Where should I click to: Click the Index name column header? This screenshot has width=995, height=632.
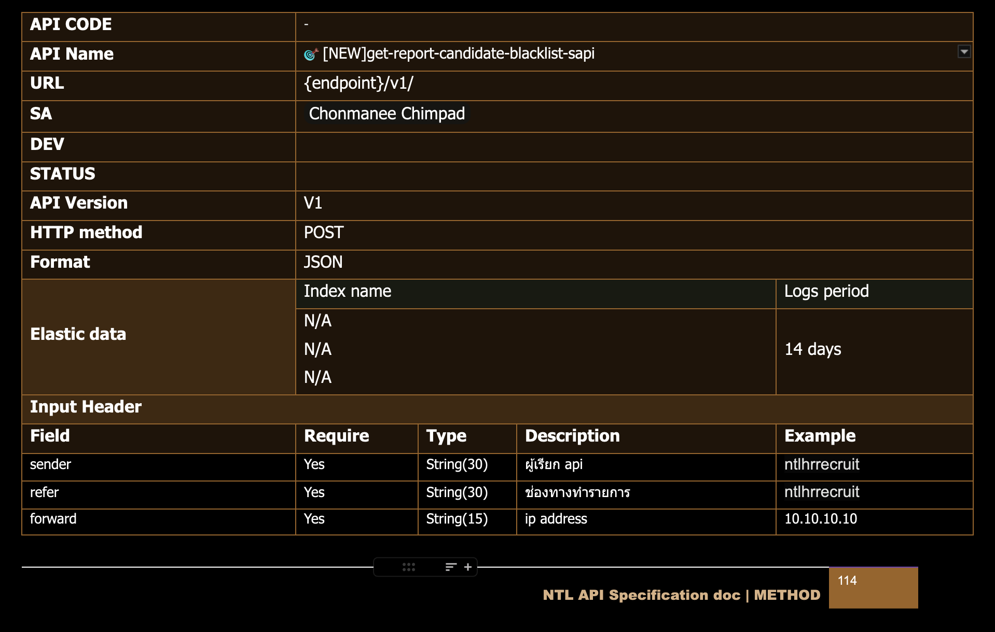point(348,291)
